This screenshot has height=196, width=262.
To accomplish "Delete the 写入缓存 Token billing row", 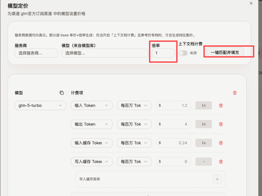I will point(221,161).
